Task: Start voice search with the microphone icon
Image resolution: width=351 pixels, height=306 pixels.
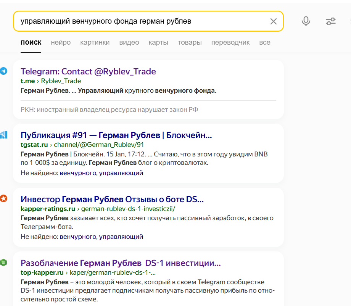Action: (x=306, y=21)
